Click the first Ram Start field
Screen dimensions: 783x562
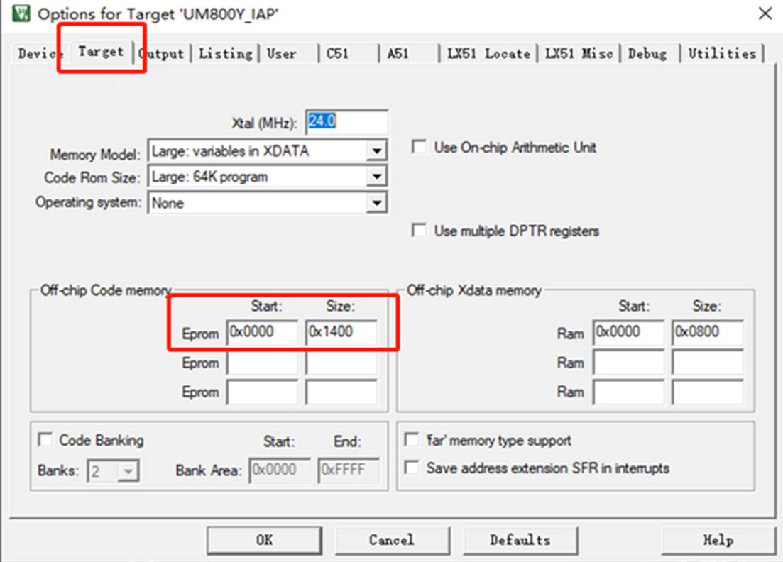628,332
